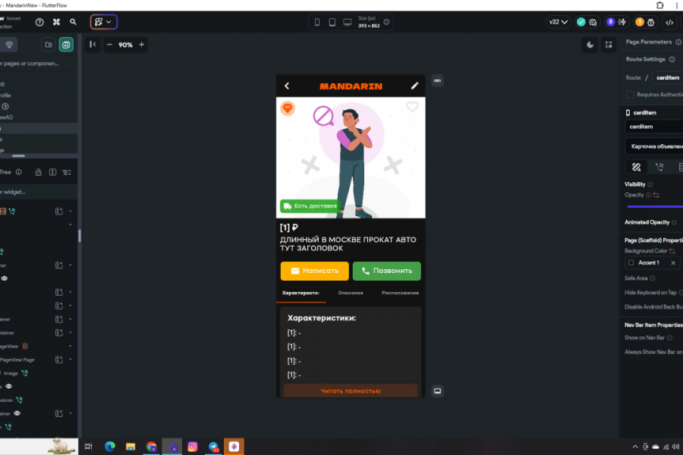This screenshot has height=455, width=683.
Task: Select the PageView Page tree row
Action: tap(37, 359)
